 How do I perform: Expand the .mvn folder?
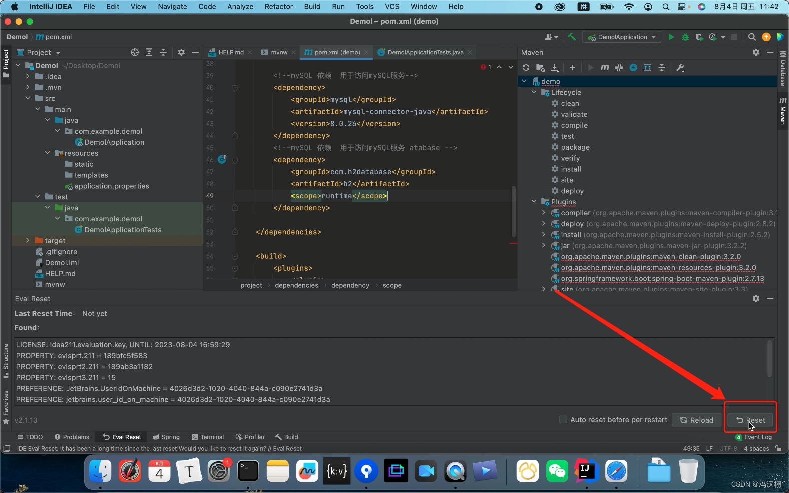28,87
